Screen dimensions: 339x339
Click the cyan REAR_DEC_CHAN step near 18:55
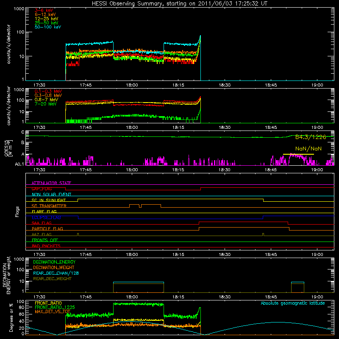pyautogui.click(x=298, y=282)
